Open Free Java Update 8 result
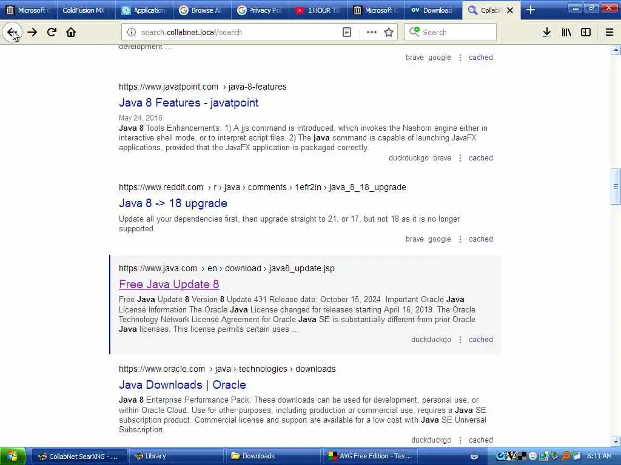Viewport: 621px width, 465px height. [169, 285]
